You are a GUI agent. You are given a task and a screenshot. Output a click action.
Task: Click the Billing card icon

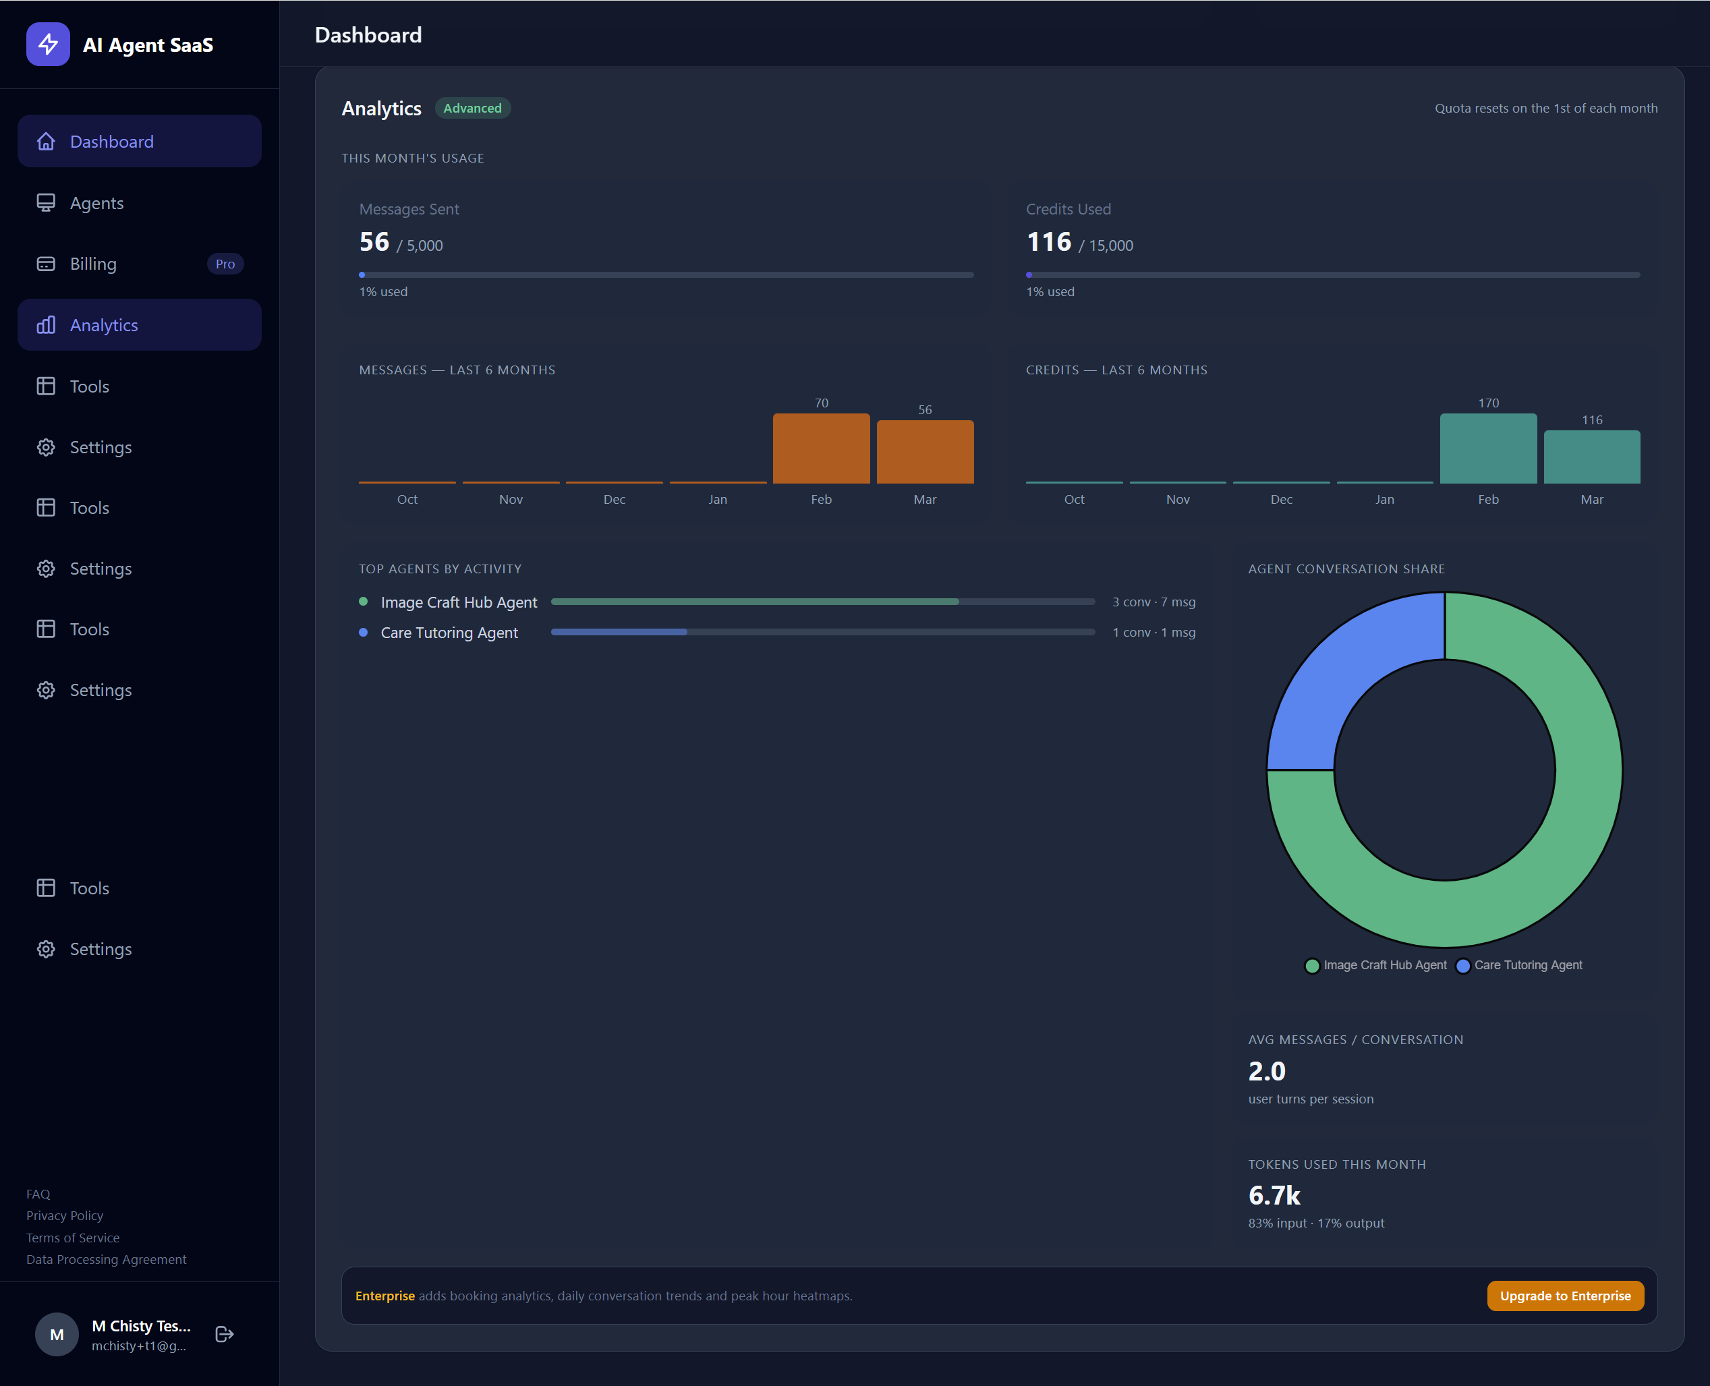pos(45,264)
